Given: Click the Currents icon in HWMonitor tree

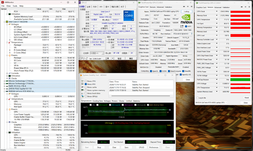Looking at the screenshot, I should tap(9, 73).
